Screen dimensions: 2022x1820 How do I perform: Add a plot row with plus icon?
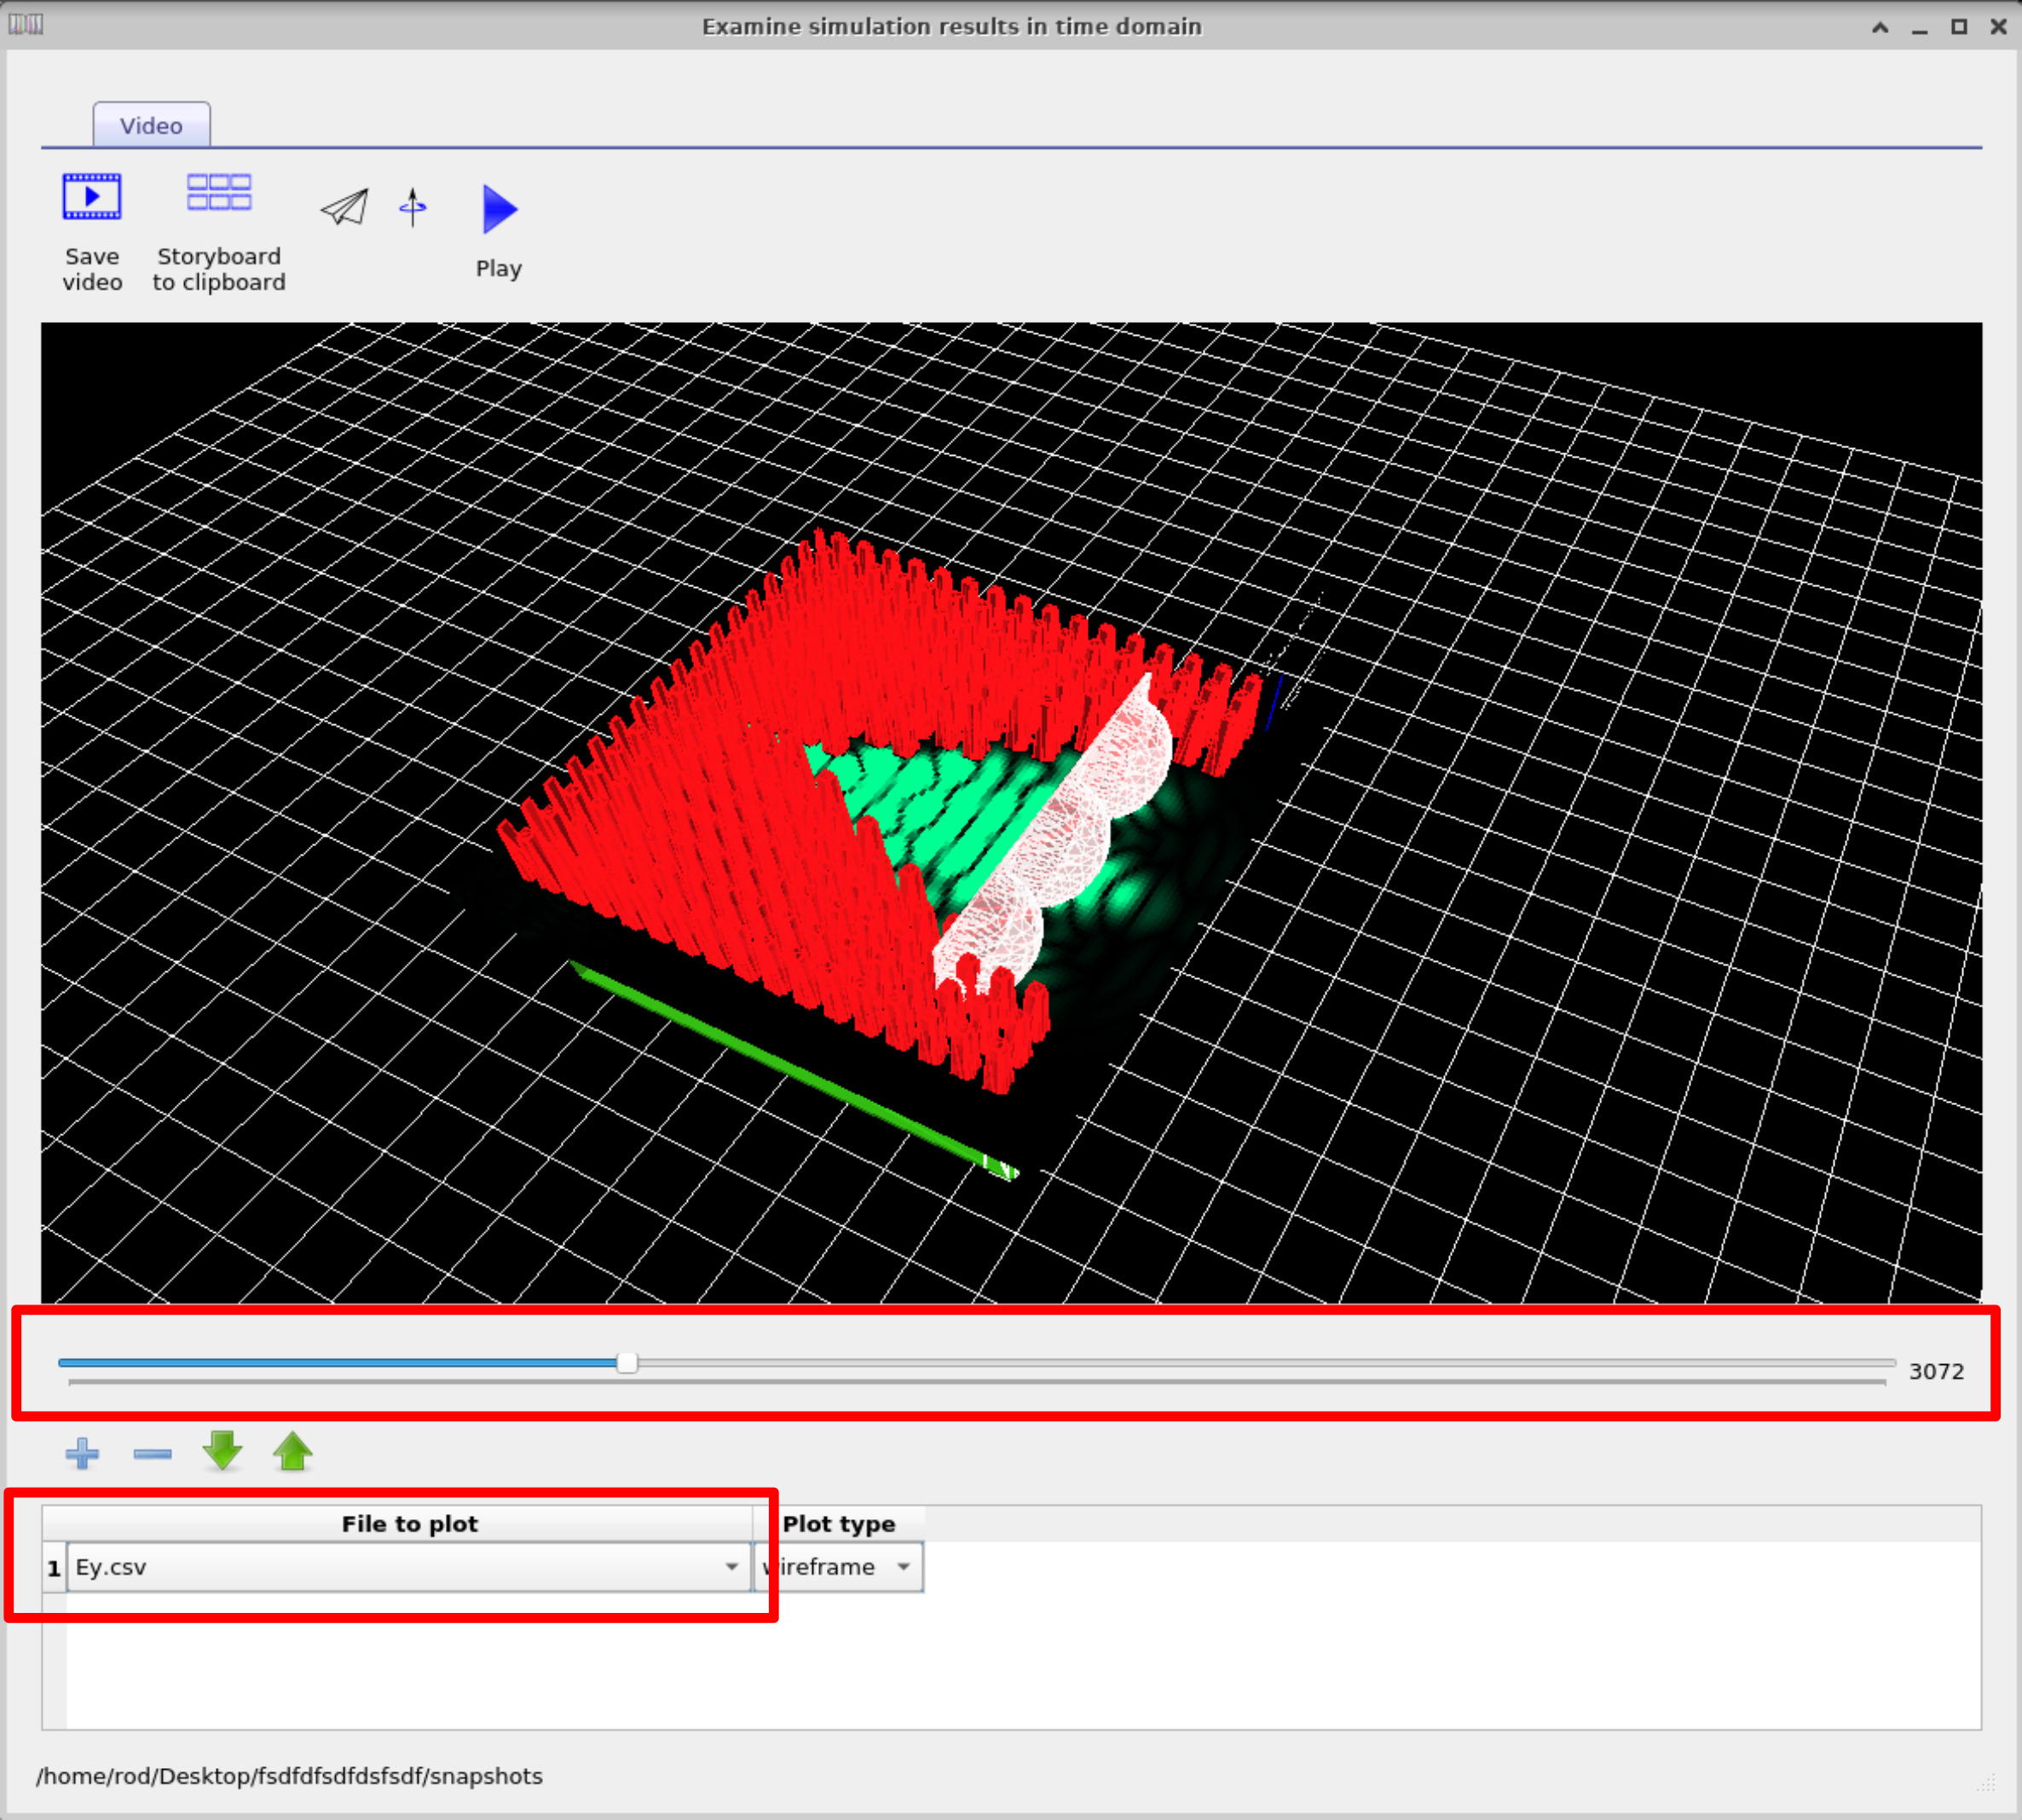(x=82, y=1453)
